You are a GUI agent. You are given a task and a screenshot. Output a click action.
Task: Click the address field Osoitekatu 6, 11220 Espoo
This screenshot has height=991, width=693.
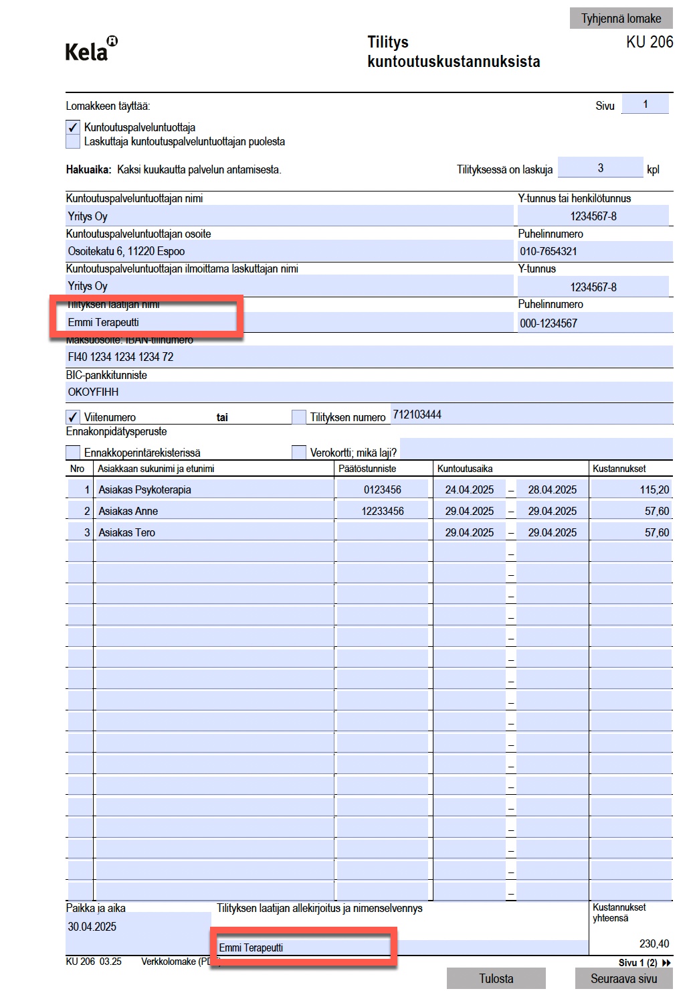(x=289, y=251)
